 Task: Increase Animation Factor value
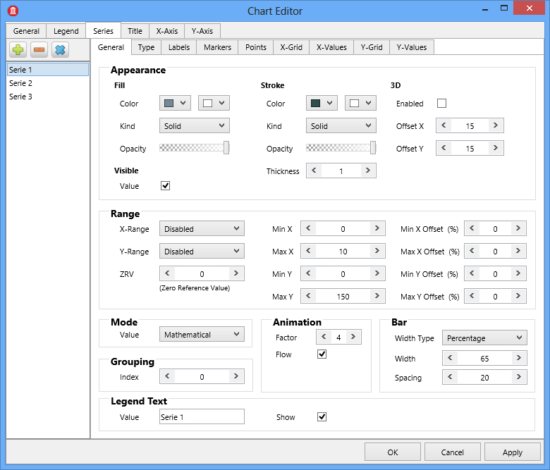[x=353, y=337]
